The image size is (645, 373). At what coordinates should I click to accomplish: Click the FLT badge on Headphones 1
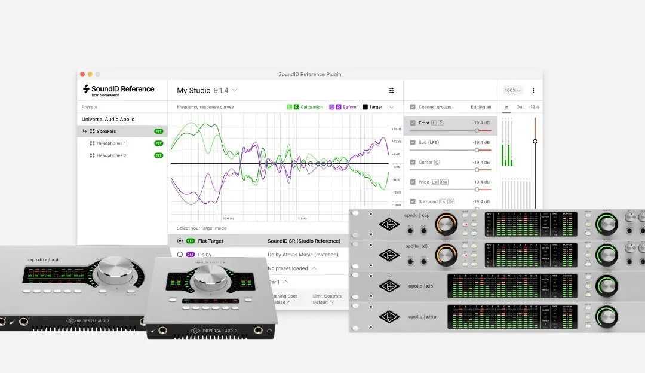tap(158, 143)
